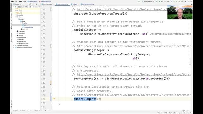Open the Project panel gear settings
This screenshot has height=114, width=203.
(x=36, y=4)
